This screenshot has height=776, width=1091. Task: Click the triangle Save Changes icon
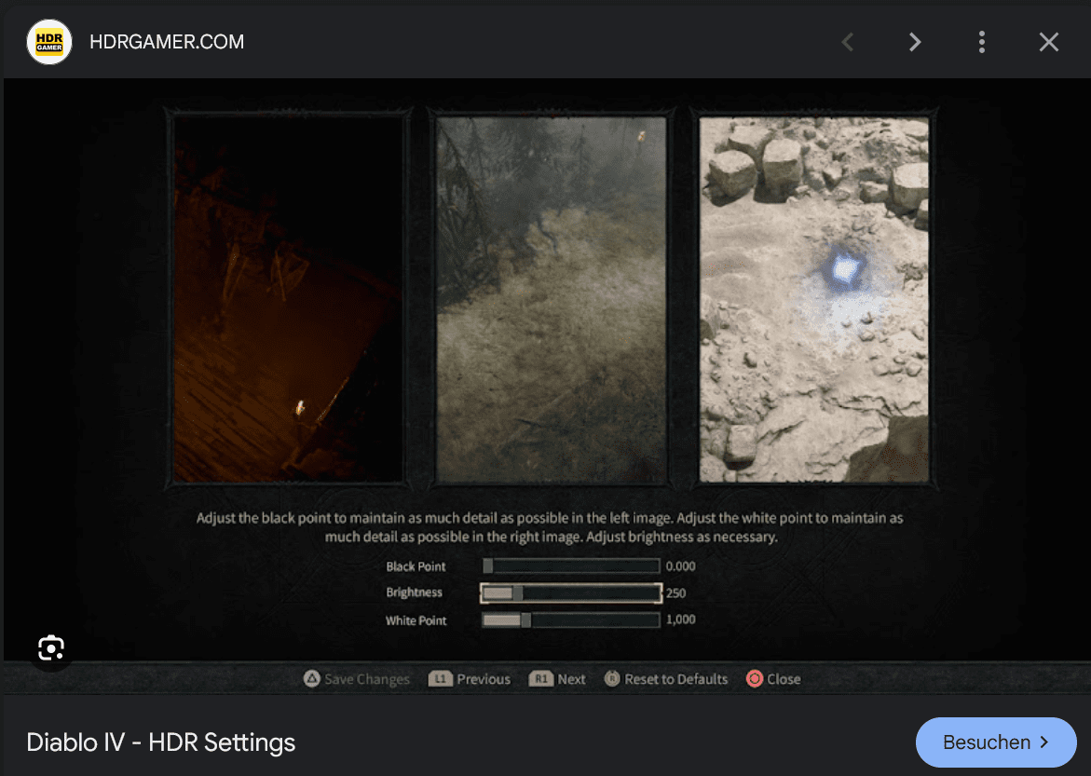click(312, 678)
